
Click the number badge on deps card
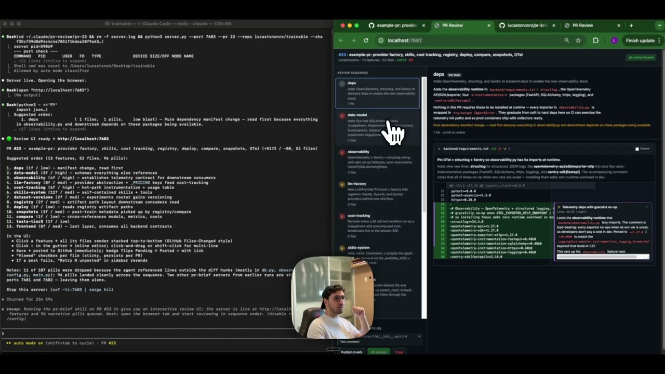point(342,84)
